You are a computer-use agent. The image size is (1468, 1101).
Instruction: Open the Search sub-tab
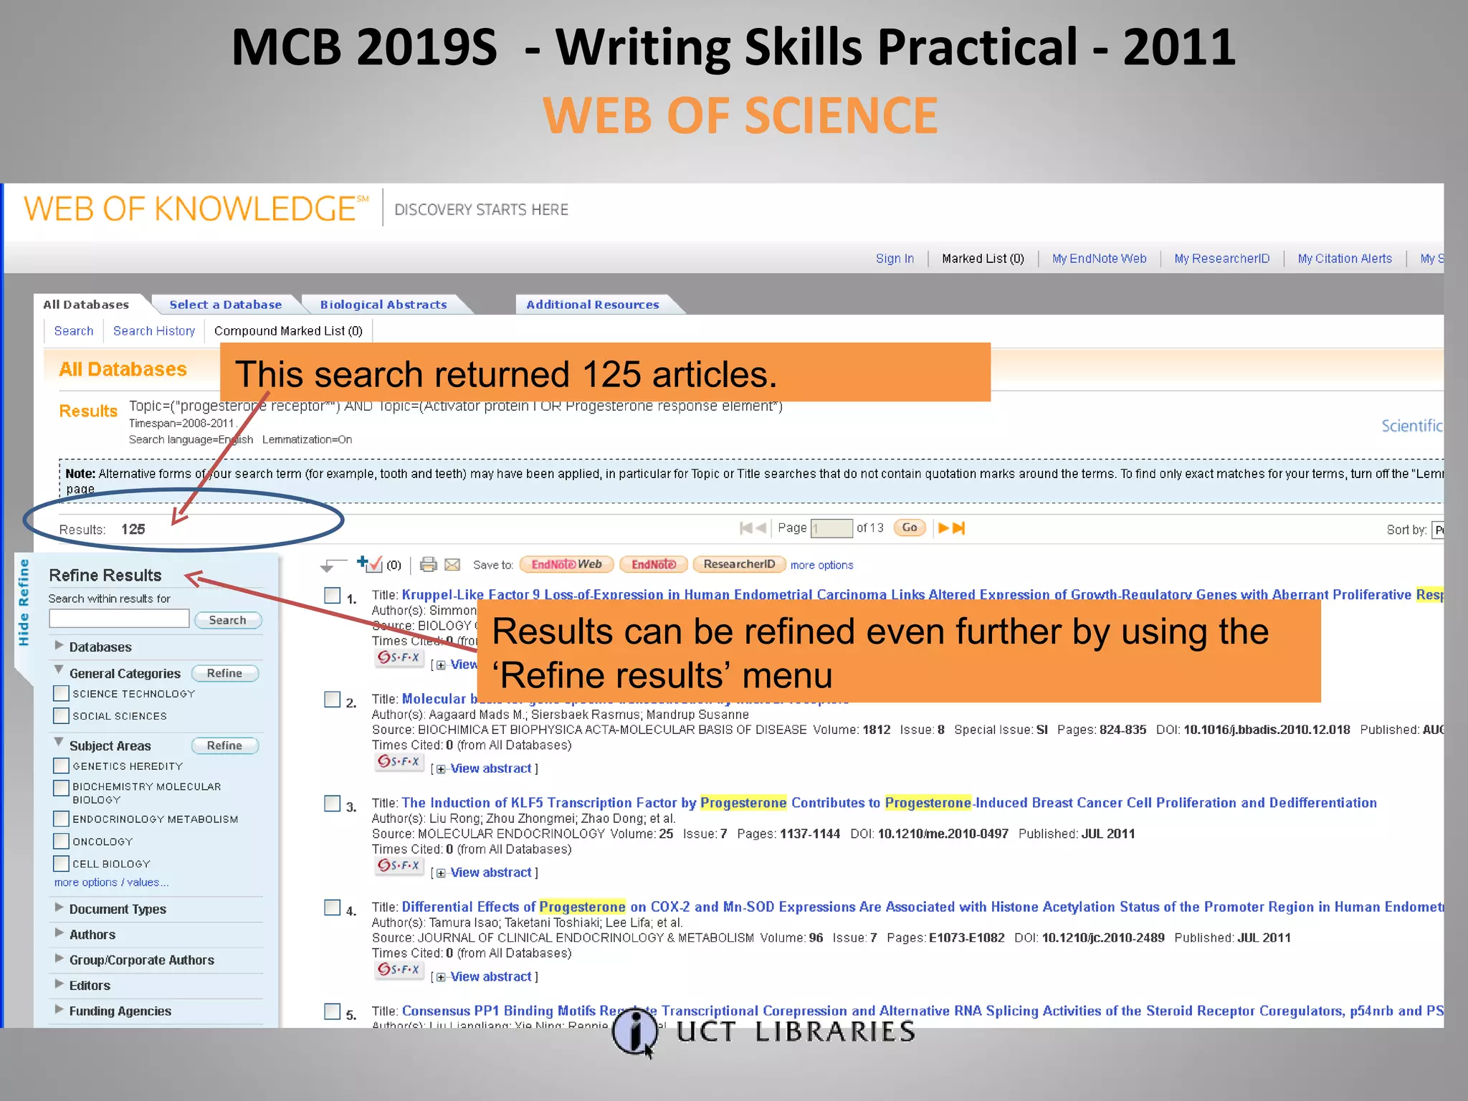tap(74, 331)
